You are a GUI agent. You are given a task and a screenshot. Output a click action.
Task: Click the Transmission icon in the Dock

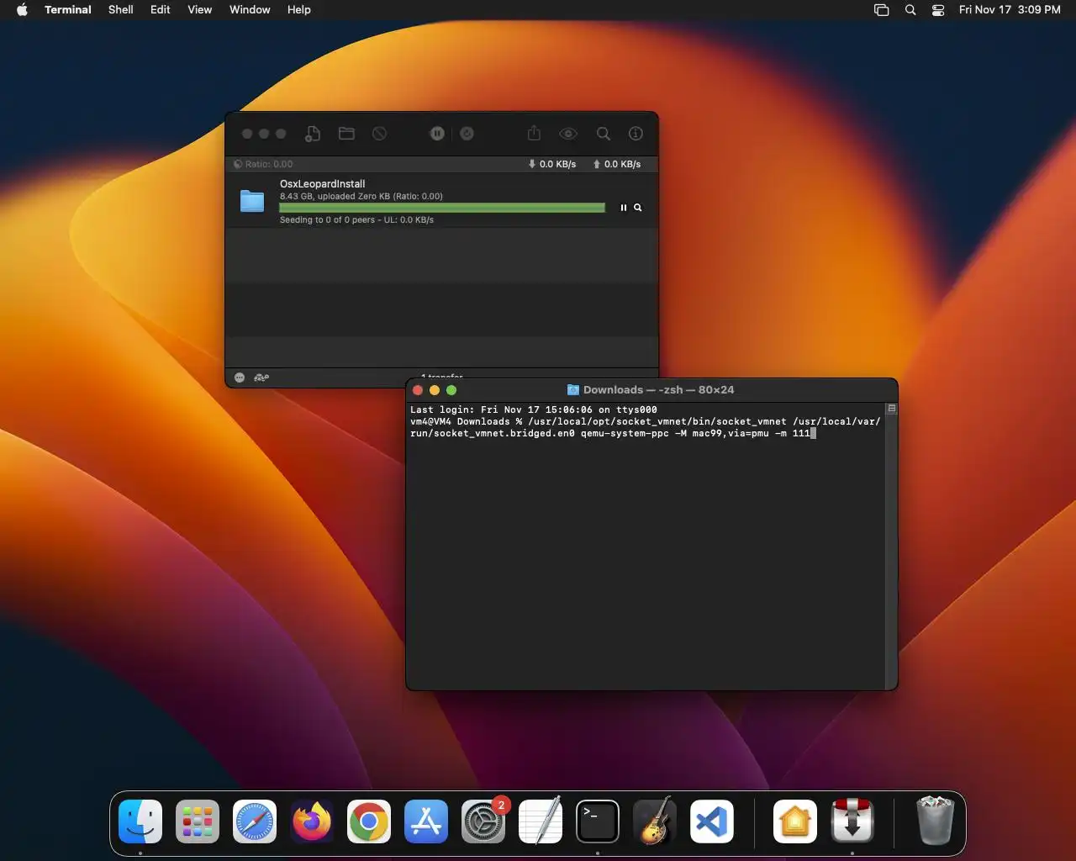(x=852, y=821)
